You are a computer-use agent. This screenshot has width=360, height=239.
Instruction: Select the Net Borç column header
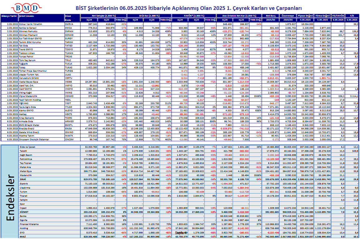[271, 16]
